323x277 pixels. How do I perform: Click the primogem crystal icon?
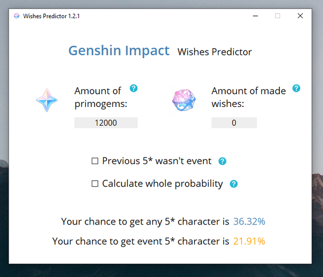pos(47,100)
